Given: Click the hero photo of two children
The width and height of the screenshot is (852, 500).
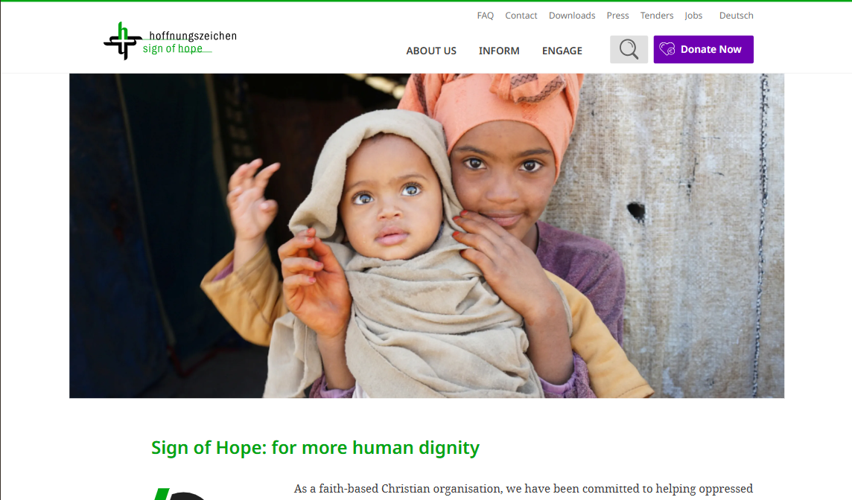Looking at the screenshot, I should tap(427, 236).
